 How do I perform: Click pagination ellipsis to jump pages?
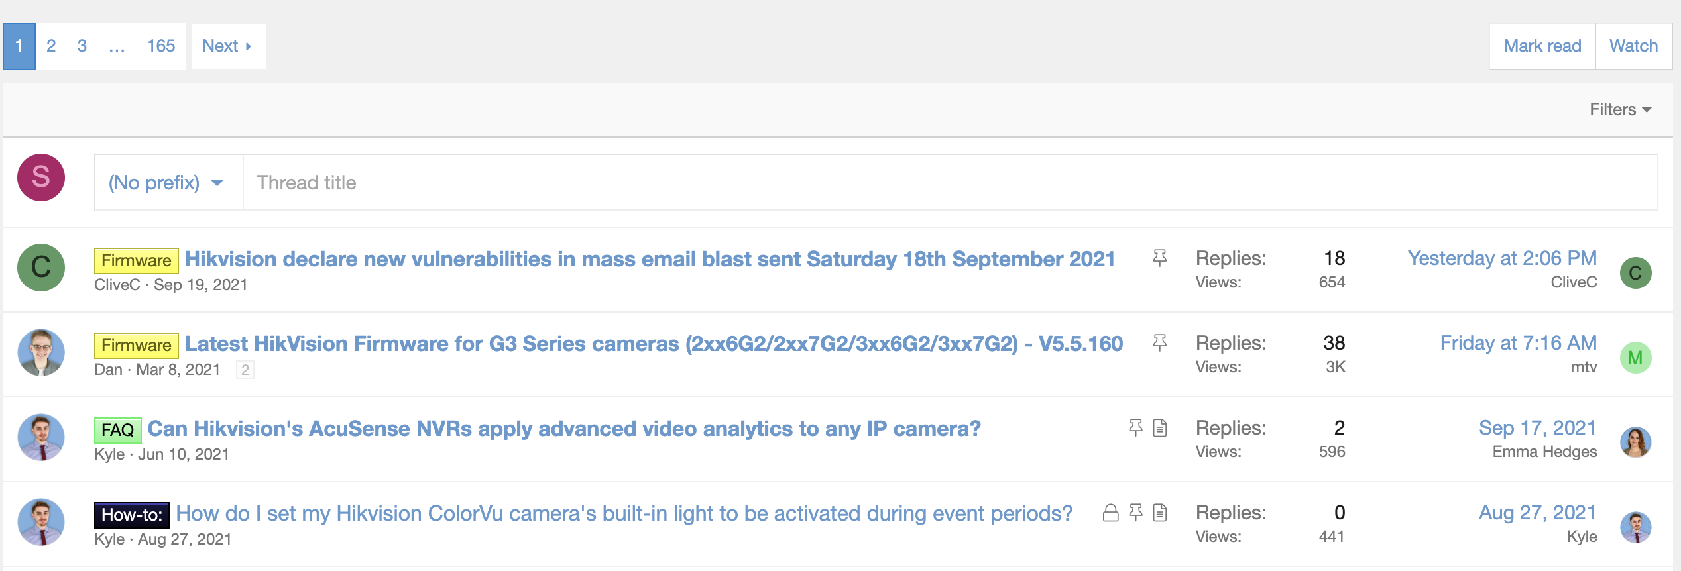click(x=117, y=46)
